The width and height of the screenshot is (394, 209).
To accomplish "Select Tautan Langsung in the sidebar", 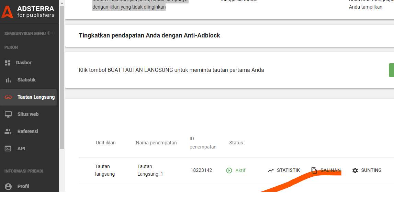I will click(29, 97).
